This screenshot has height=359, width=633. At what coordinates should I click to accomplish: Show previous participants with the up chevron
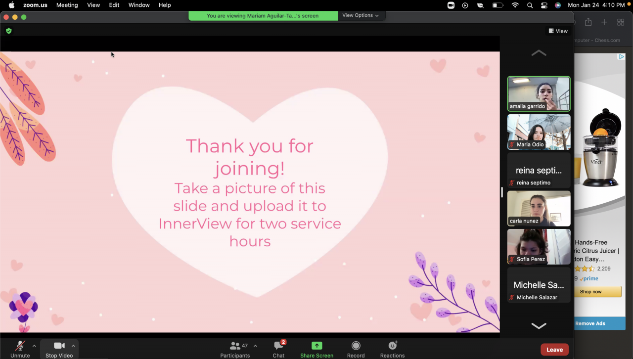click(x=539, y=53)
